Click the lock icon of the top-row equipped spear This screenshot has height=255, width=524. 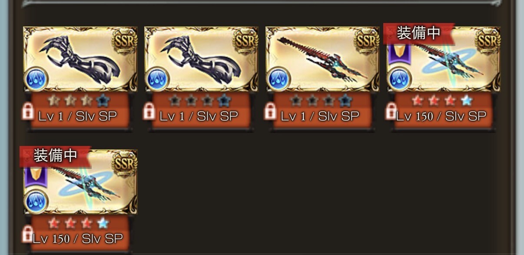pyautogui.click(x=391, y=112)
